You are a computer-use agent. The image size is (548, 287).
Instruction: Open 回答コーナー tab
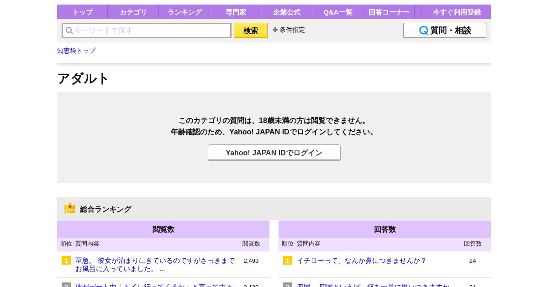pos(389,12)
